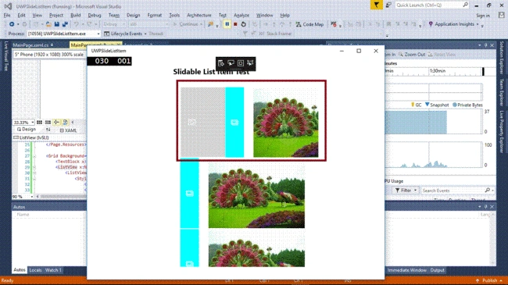The width and height of the screenshot is (508, 285).
Task: Open the Process dropdown list
Action: coord(98,34)
